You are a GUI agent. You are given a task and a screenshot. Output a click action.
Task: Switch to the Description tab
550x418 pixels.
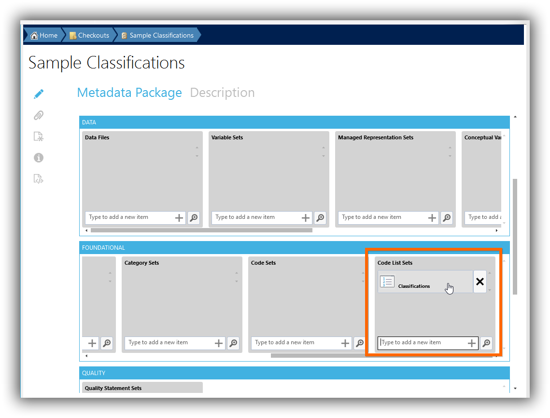pyautogui.click(x=223, y=93)
